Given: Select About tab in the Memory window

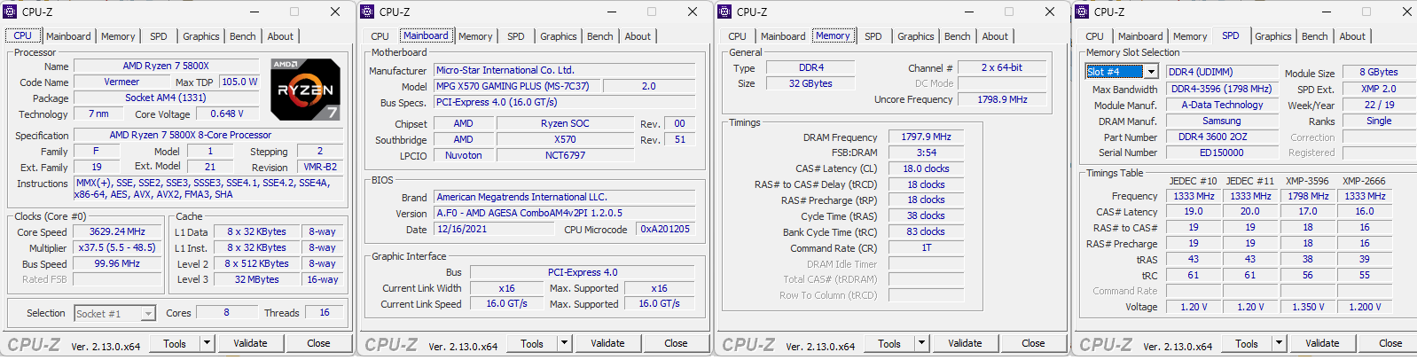Looking at the screenshot, I should click(995, 36).
